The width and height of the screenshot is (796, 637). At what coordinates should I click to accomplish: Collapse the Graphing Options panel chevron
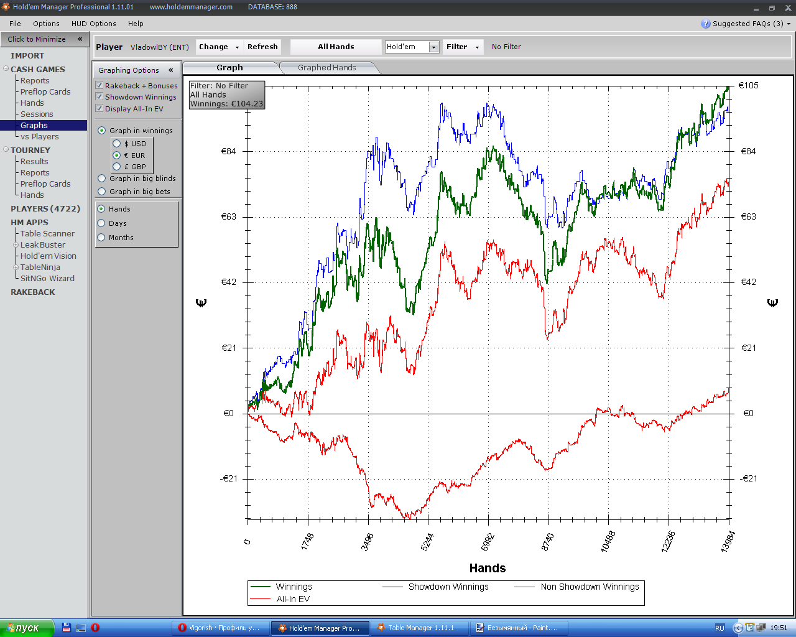pyautogui.click(x=170, y=70)
